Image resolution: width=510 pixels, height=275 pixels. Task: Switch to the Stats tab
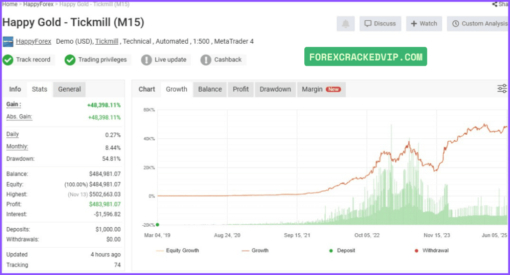[39, 90]
